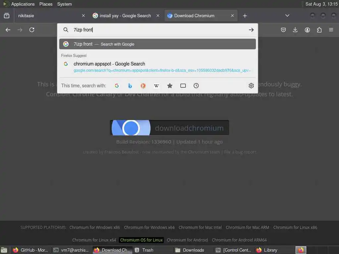Open Chromium for Mac Intel link
This screenshot has width=339, height=254.
coord(200,228)
